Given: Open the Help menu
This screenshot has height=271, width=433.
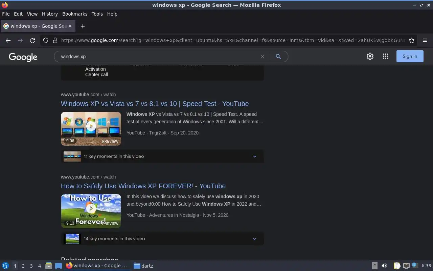Looking at the screenshot, I should 112,14.
